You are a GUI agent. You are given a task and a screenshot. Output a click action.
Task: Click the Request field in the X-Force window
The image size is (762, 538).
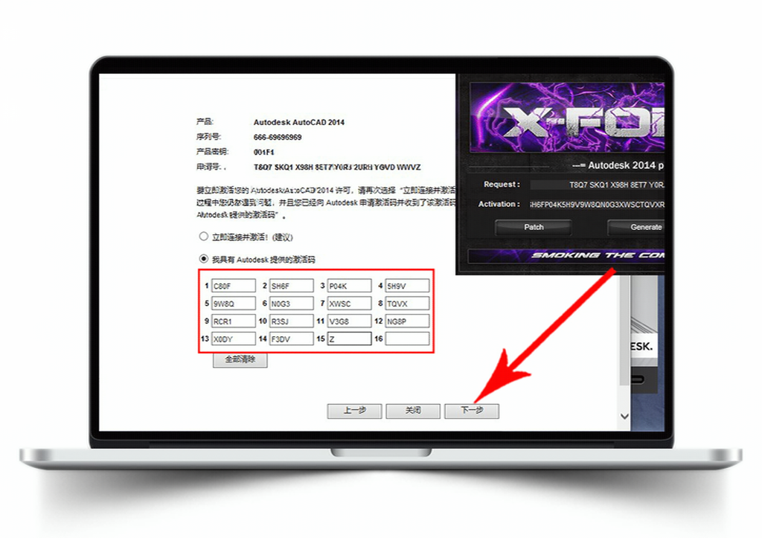pos(598,185)
